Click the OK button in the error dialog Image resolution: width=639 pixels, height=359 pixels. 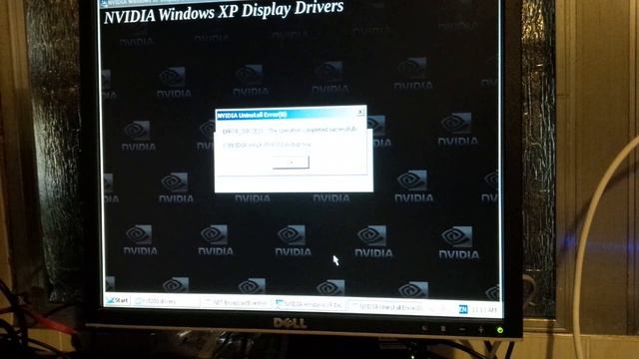pyautogui.click(x=291, y=163)
